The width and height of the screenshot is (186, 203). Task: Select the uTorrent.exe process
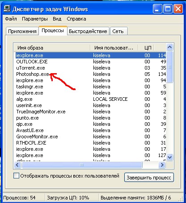[x=91, y=68]
